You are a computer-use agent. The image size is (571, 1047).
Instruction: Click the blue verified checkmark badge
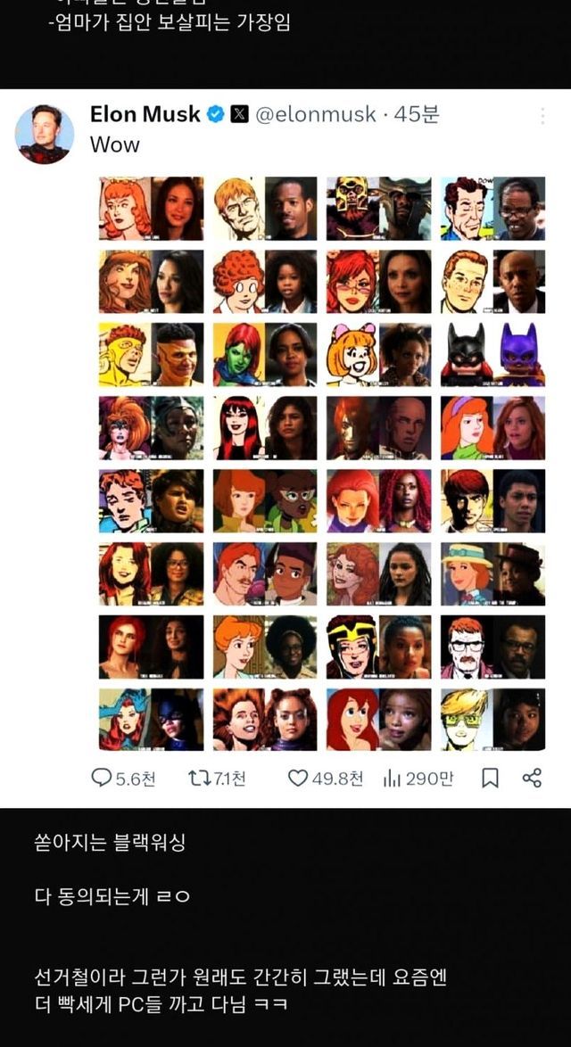point(215,114)
